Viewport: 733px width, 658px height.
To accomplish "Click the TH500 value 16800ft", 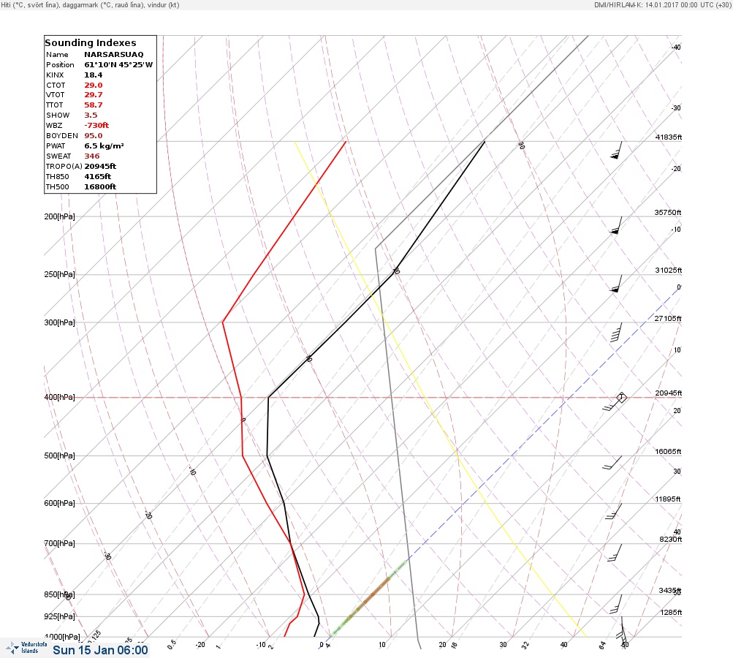I will (100, 186).
